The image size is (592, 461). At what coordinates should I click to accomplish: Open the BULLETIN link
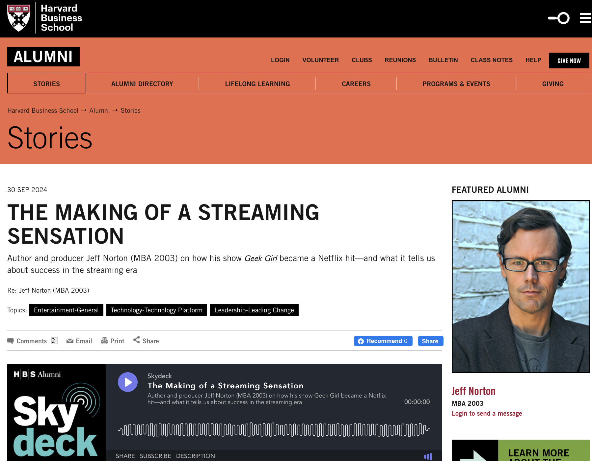click(x=443, y=60)
